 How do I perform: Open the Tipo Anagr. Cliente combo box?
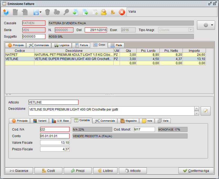pyautogui.click(x=176, y=30)
